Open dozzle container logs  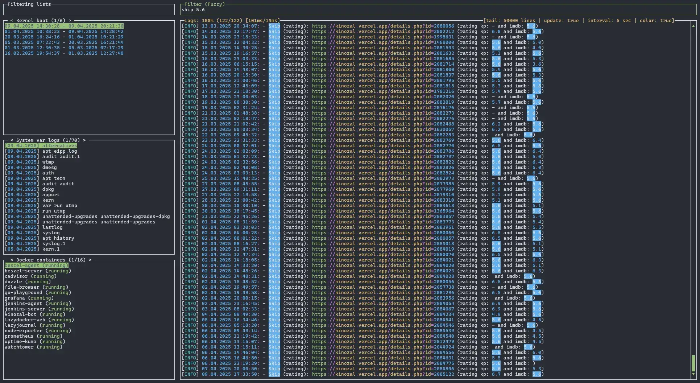point(28,282)
